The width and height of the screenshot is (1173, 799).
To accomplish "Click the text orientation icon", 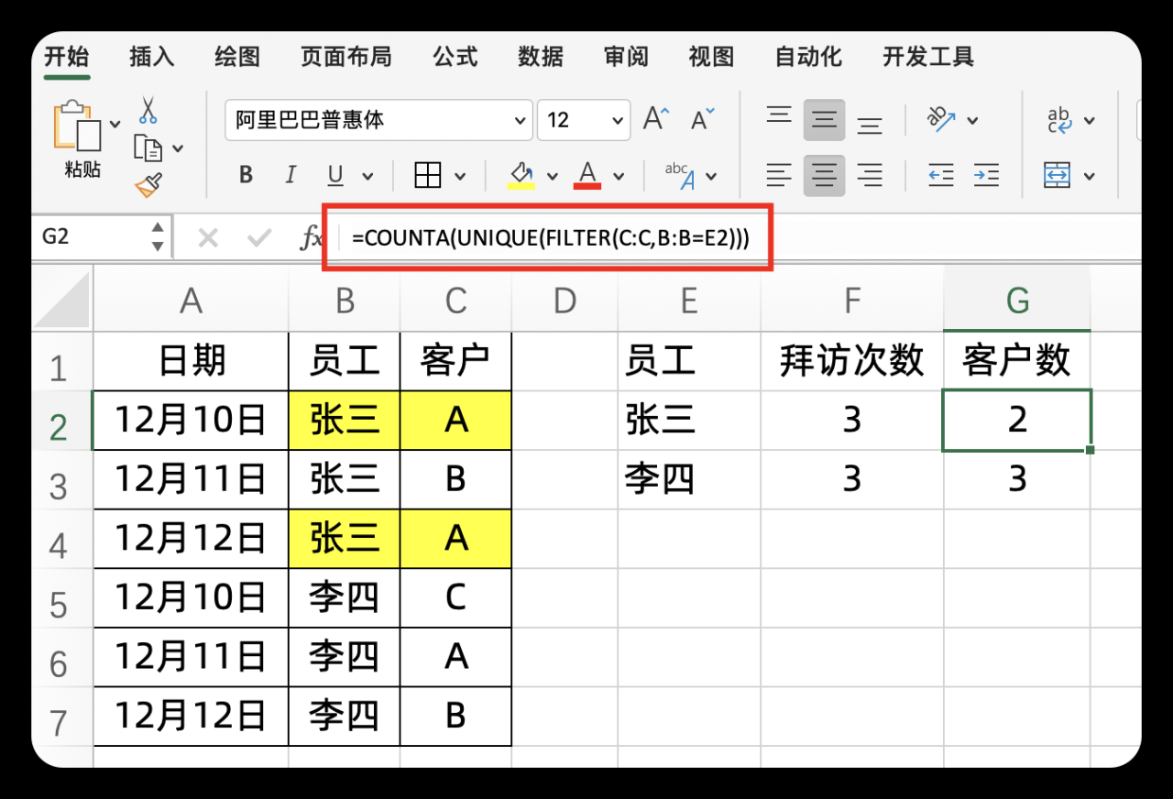I will tap(941, 119).
